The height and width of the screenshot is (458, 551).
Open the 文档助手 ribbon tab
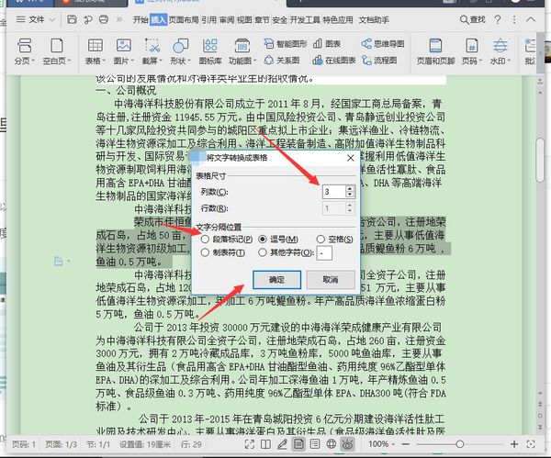(x=374, y=20)
